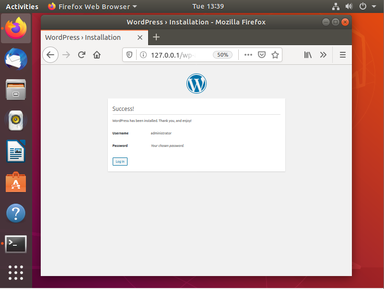Open Rhythmbox music player from dock
The height and width of the screenshot is (289, 384).
(16, 120)
